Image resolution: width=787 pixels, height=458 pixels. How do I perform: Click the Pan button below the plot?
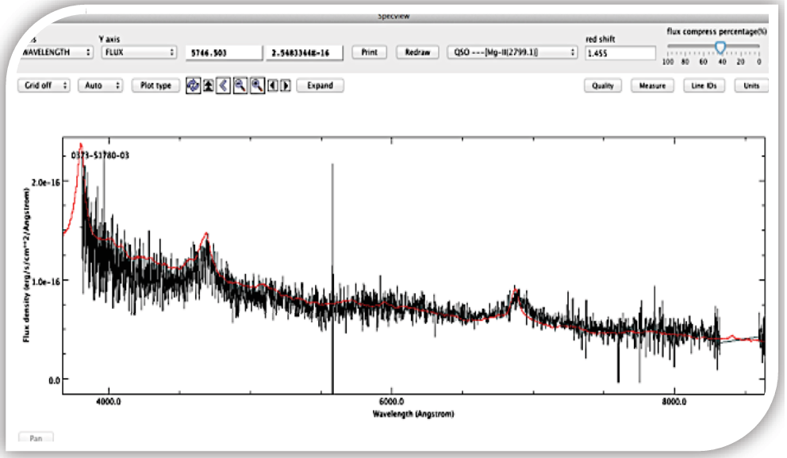(36, 438)
